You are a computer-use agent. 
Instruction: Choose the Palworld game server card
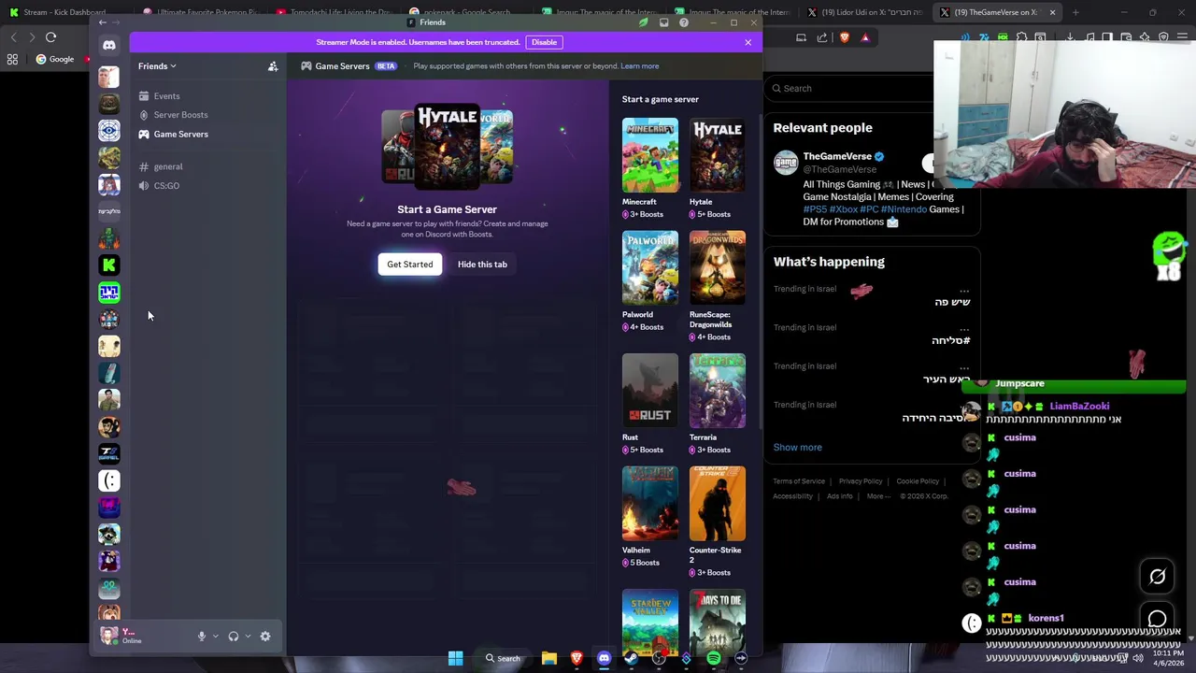(650, 281)
